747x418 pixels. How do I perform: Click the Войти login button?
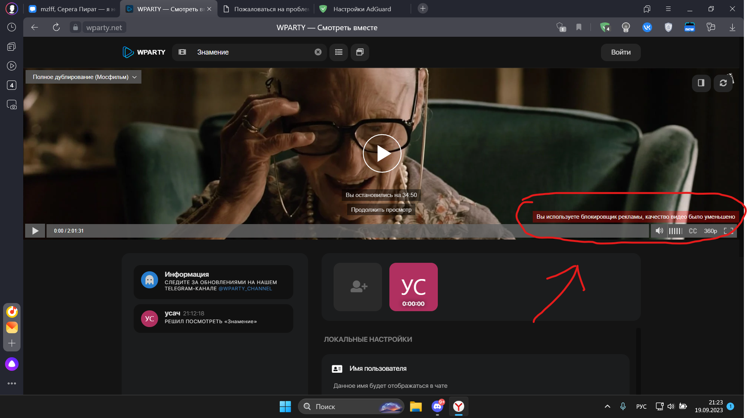(620, 52)
